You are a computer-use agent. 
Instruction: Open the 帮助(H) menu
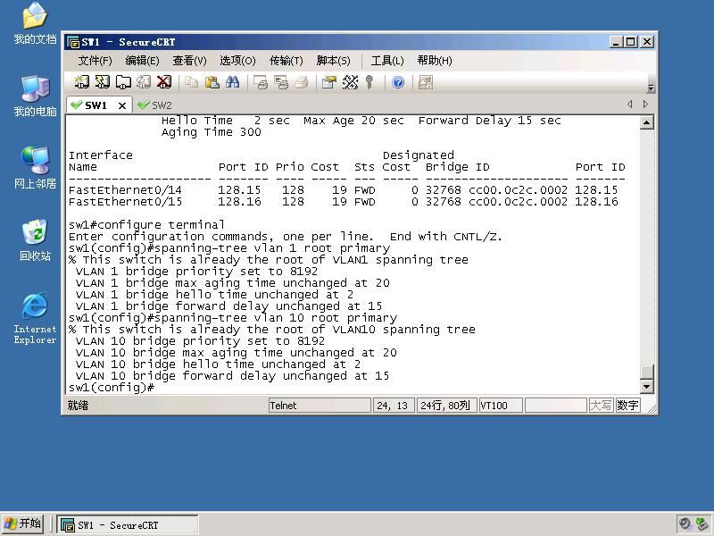(x=435, y=61)
